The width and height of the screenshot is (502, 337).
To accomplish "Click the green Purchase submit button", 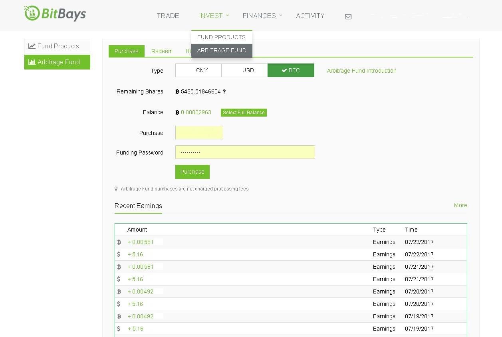I will pyautogui.click(x=192, y=172).
